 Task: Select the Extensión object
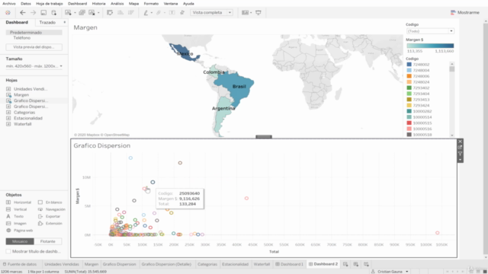point(50,223)
